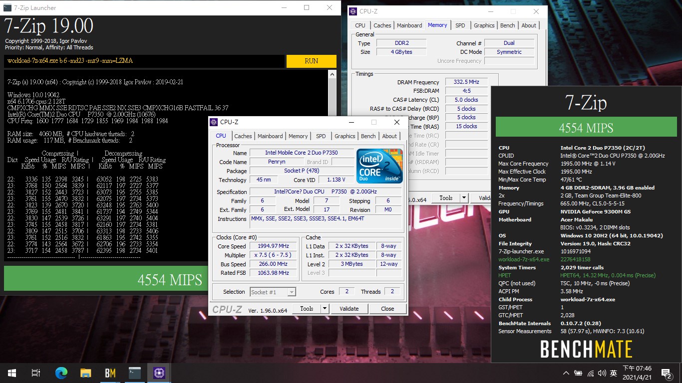682x383 pixels.
Task: Click Rated FSB 1063.98 MHz value
Action: [x=274, y=273]
